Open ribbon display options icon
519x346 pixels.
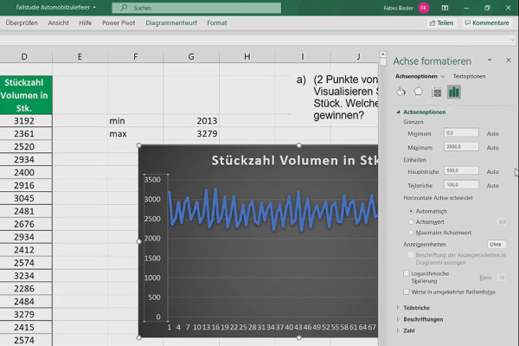pyautogui.click(x=445, y=8)
